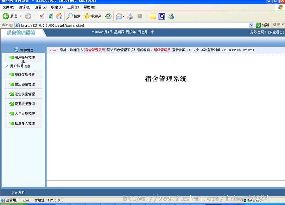The height and width of the screenshot is (205, 285).
Task: Open the address bar dropdown list
Action: click(x=251, y=25)
